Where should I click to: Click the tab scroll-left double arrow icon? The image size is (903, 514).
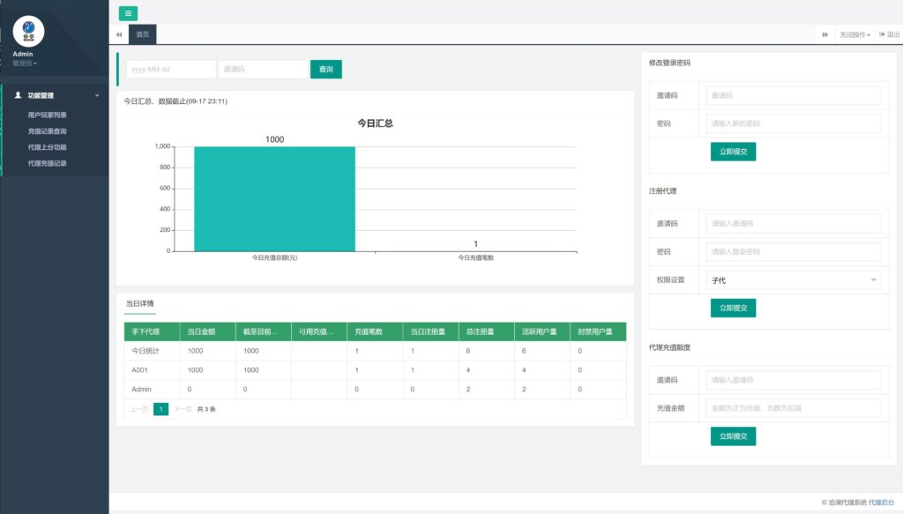point(119,34)
